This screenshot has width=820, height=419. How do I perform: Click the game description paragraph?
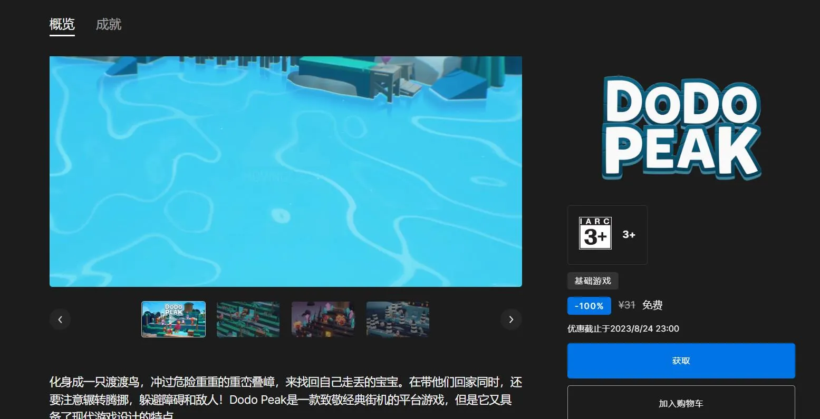pos(286,397)
